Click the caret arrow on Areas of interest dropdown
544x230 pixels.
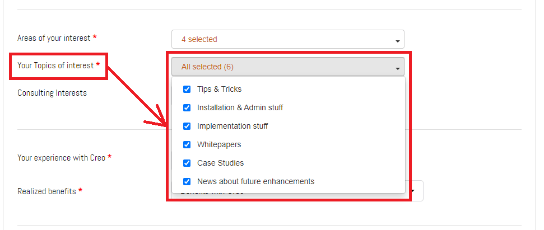point(397,41)
